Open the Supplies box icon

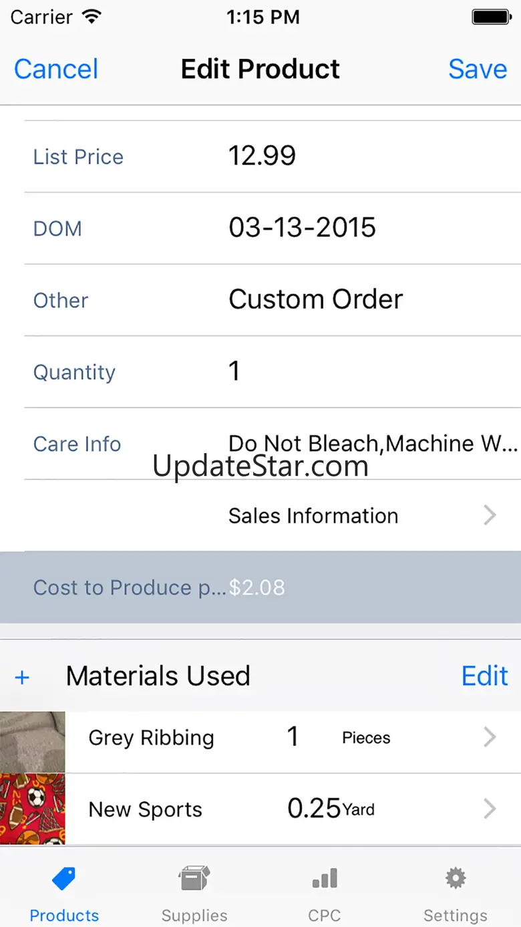(194, 878)
